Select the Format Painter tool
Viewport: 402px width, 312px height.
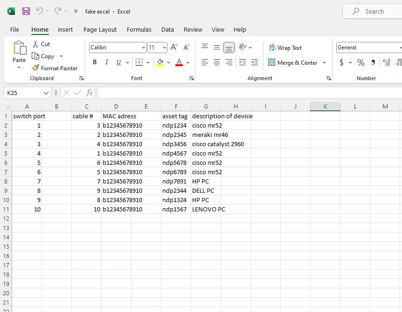tap(55, 68)
